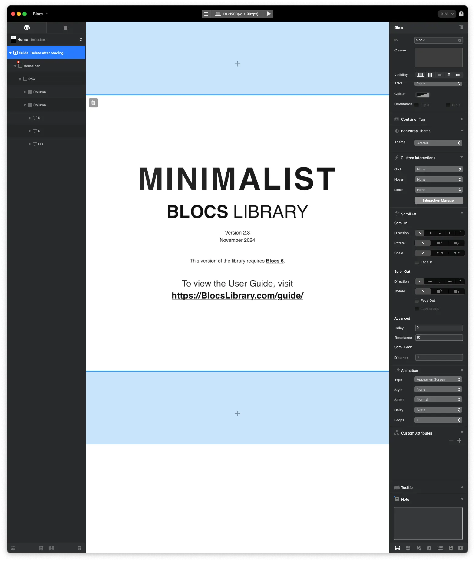Add a bloc below using the lower plus
Image resolution: width=475 pixels, height=561 pixels.
(237, 413)
